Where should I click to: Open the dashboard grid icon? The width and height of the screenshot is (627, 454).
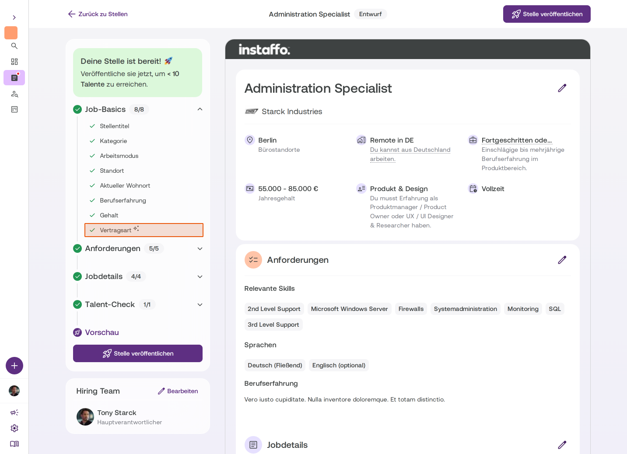tap(14, 62)
